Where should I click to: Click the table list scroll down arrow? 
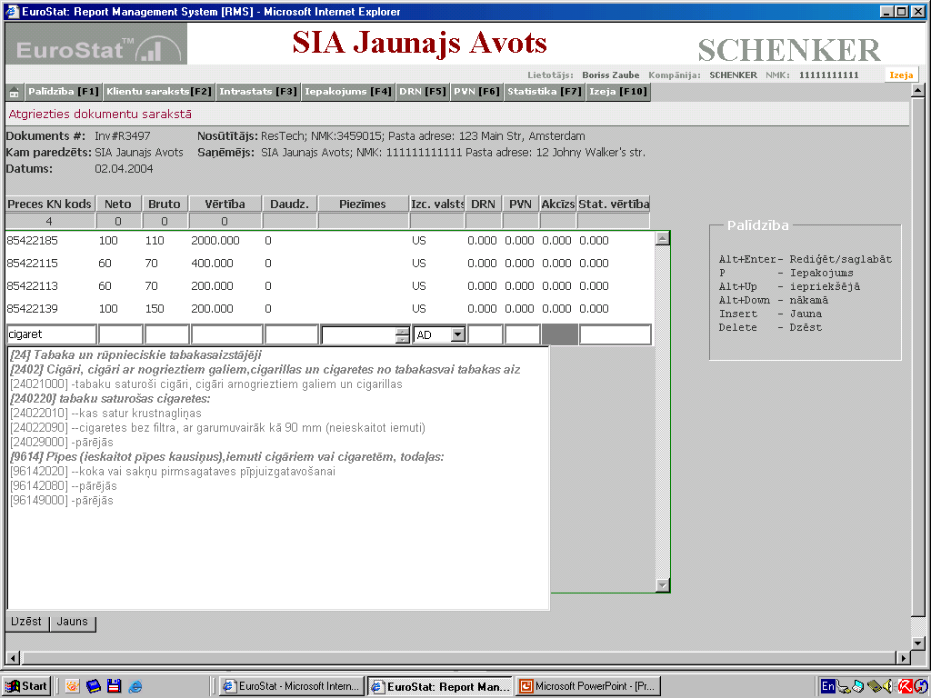663,584
